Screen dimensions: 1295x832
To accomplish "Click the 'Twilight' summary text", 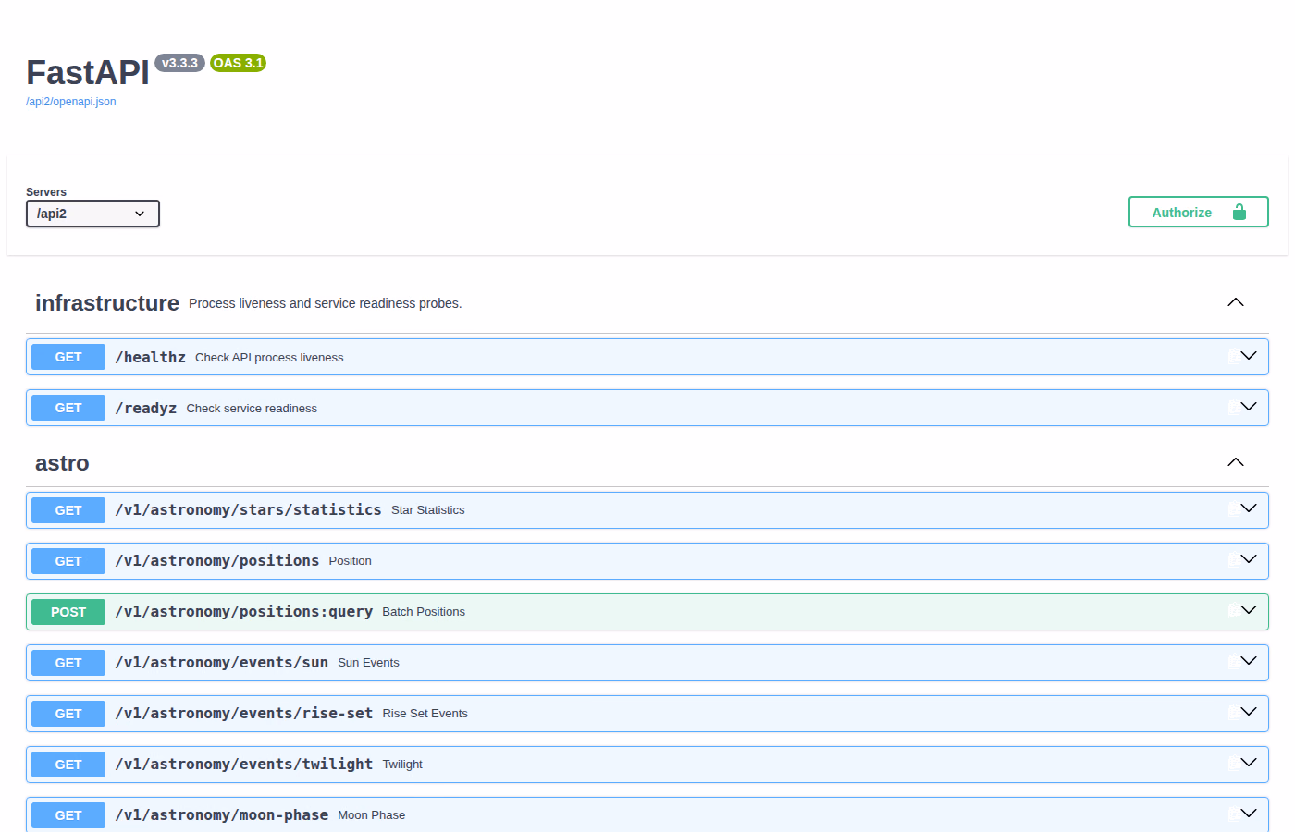I will click(402, 765).
